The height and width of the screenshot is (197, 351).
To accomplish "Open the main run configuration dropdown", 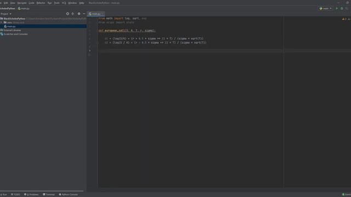I will click(325, 9).
